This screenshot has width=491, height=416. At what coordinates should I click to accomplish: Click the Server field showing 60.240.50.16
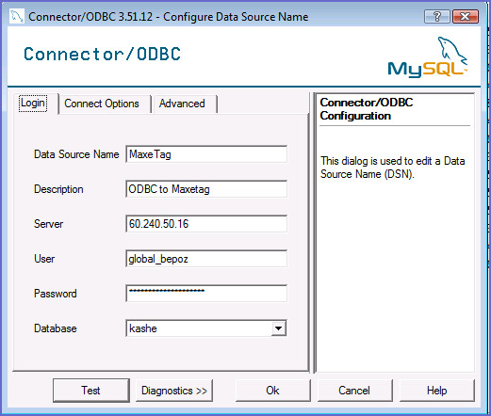pos(206,224)
